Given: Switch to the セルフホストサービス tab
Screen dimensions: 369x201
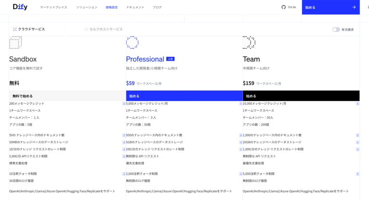Looking at the screenshot, I should click(104, 29).
